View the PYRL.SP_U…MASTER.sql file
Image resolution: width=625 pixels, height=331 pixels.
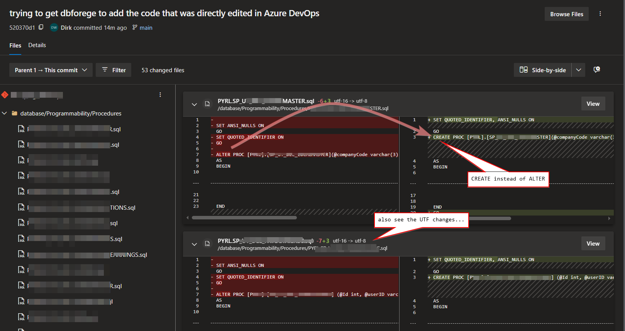pyautogui.click(x=593, y=104)
